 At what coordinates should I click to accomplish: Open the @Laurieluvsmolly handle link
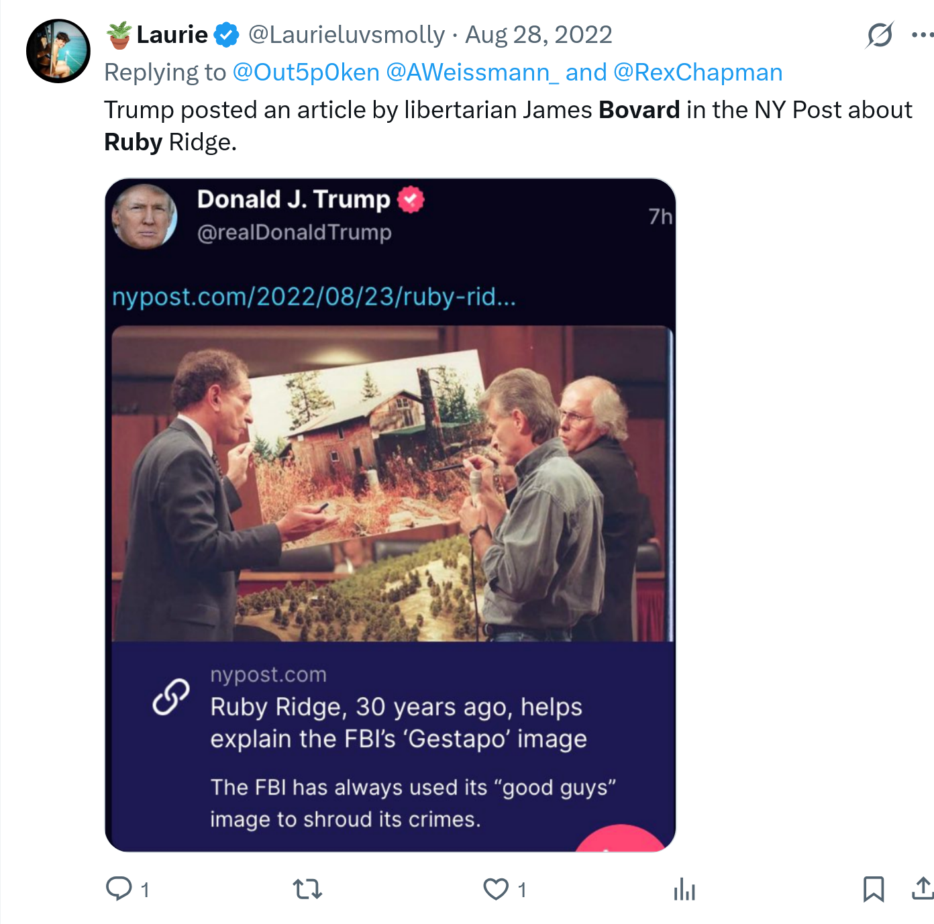point(346,35)
